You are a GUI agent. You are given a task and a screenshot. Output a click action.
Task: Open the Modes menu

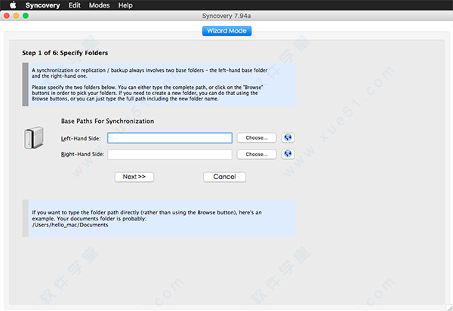coord(100,5)
